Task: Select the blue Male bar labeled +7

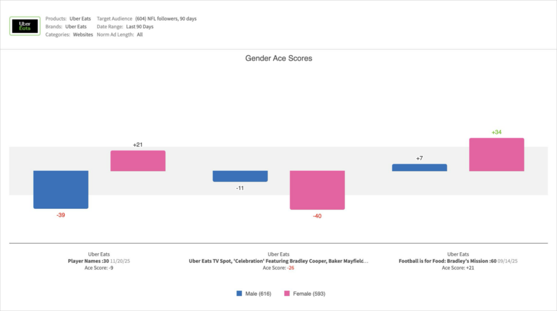Action: pyautogui.click(x=419, y=167)
